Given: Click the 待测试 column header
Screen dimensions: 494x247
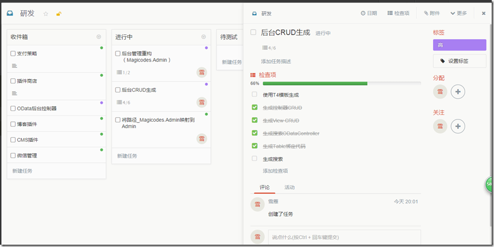Looking at the screenshot, I should [x=229, y=37].
